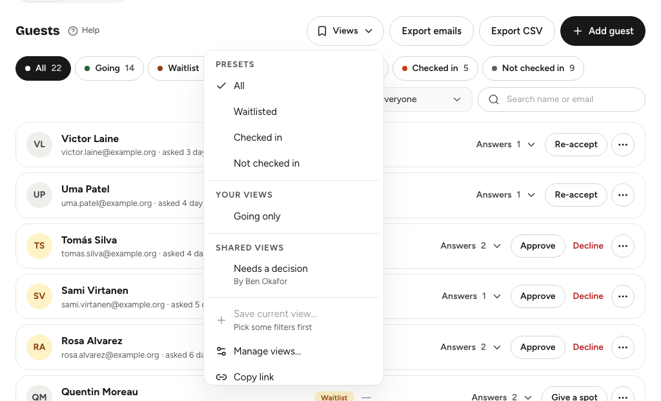
Task: Expand Answers for Quentin Moreau
Action: (501, 397)
